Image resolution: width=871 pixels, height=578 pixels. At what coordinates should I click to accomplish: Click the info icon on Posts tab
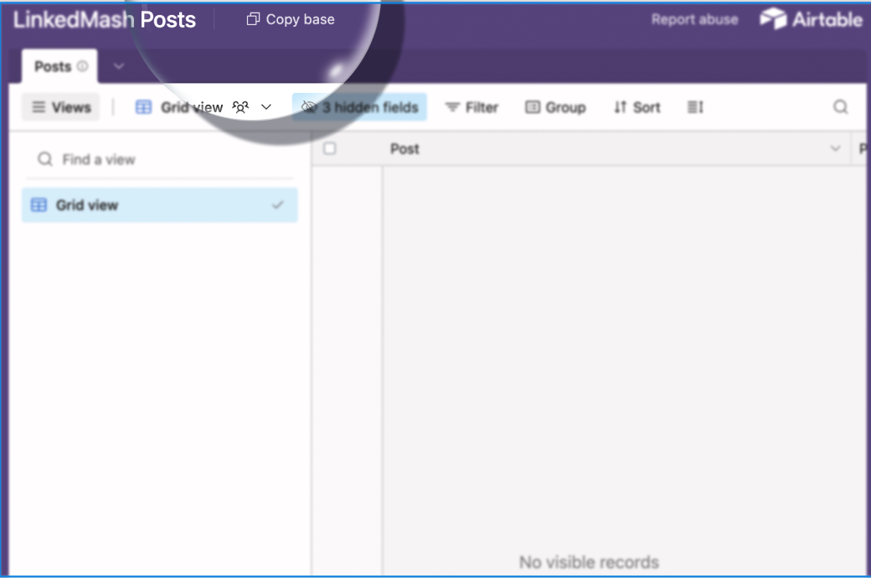coord(82,66)
